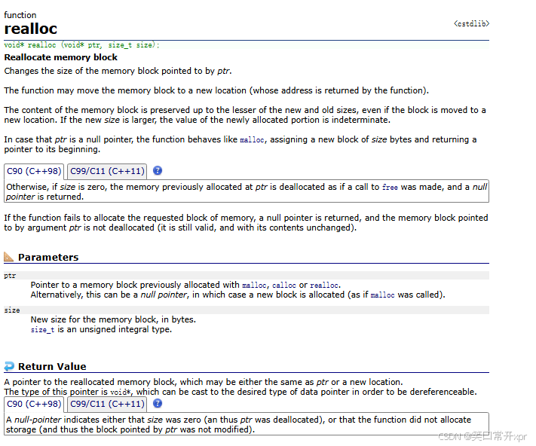Screen dimensions: 536x446
Task: Open the <cstdlib> header link
Action: (472, 23)
